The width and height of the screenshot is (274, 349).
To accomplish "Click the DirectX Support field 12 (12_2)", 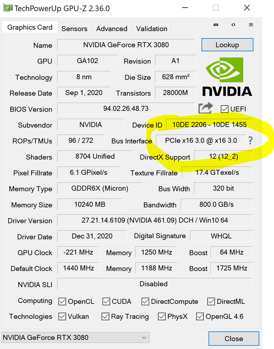I will [223, 156].
